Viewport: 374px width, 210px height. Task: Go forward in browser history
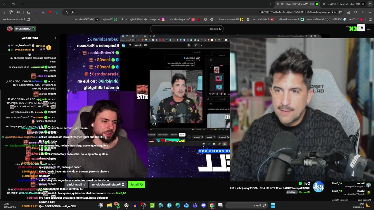point(362,12)
